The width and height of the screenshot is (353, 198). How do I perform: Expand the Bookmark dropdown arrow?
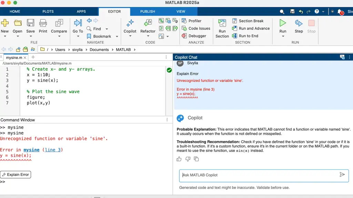pos(117,36)
